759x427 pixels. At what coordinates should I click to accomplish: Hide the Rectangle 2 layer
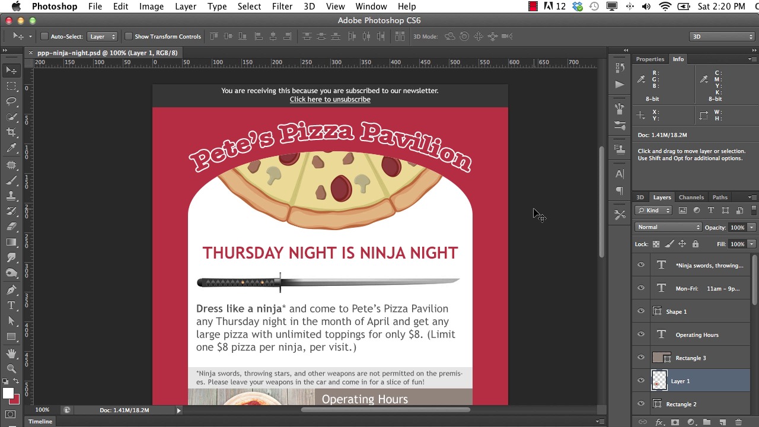[x=641, y=404]
